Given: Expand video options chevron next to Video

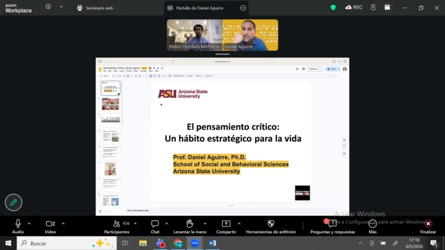Looking at the screenshot, I should pos(63,223).
